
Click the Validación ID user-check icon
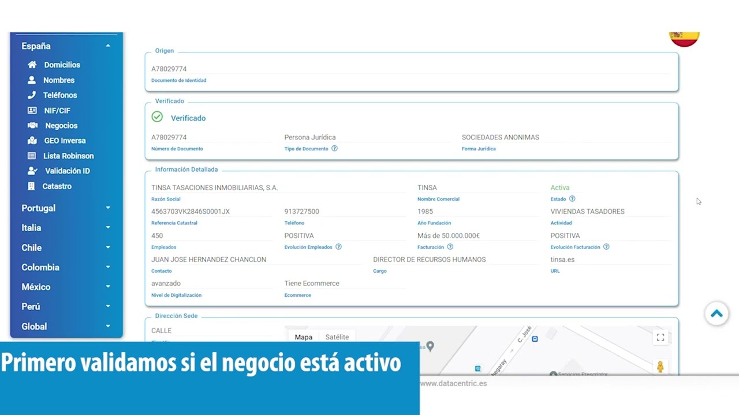33,171
